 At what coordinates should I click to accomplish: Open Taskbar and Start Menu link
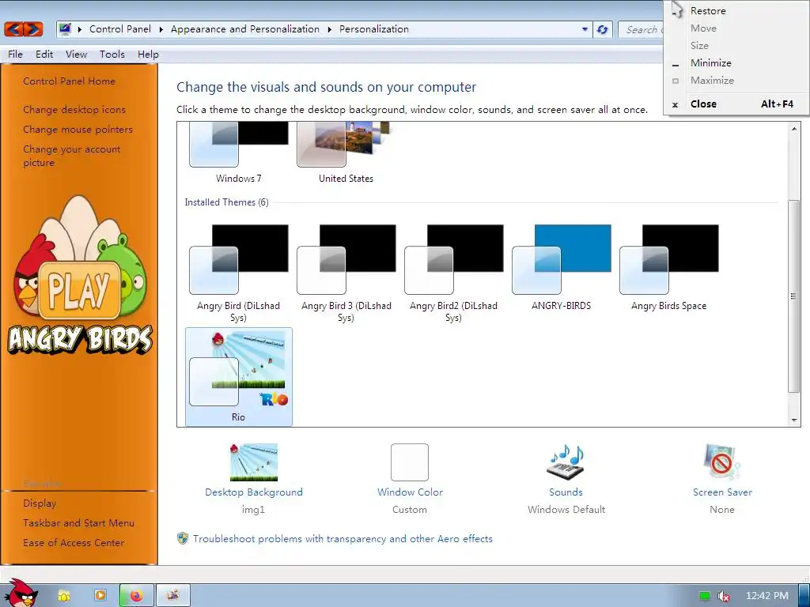[78, 523]
